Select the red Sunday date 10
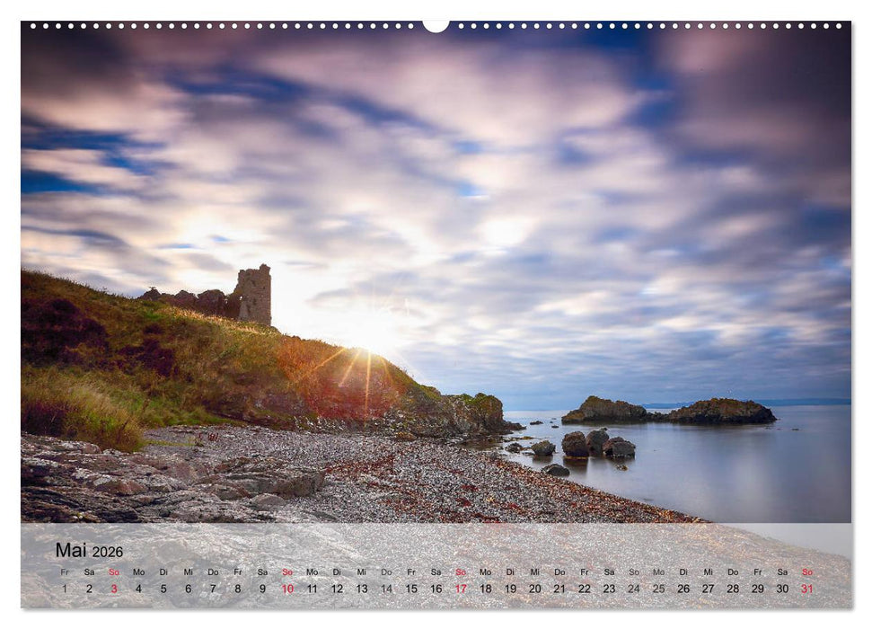Screen dimensions: 872x629 (286, 589)
